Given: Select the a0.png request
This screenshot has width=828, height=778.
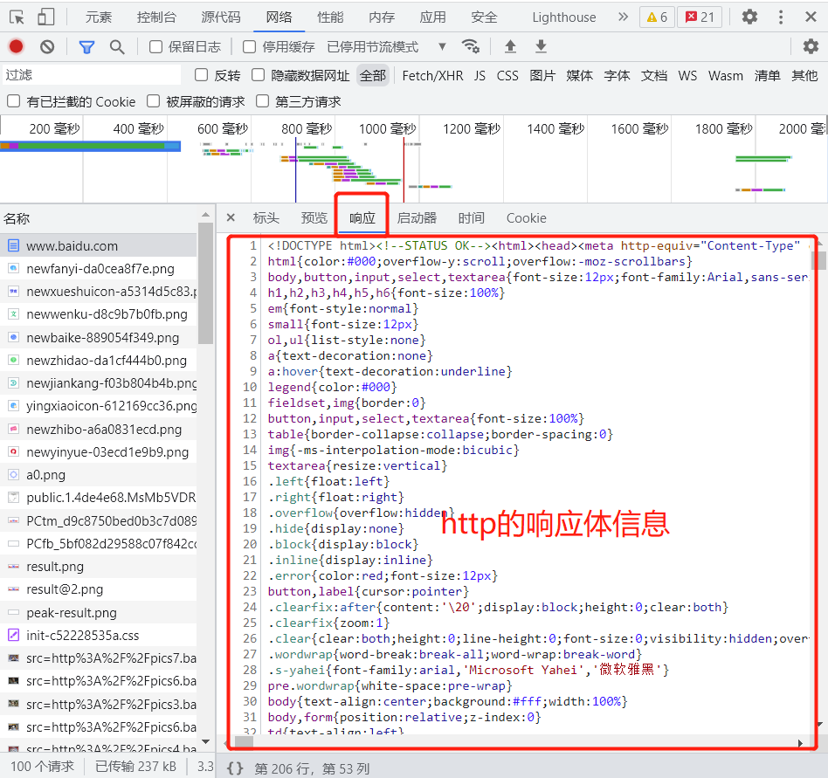Looking at the screenshot, I should tap(99, 474).
